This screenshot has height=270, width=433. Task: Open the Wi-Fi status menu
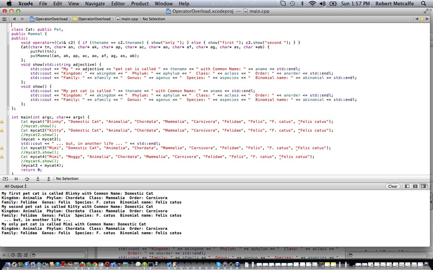tap(313, 4)
